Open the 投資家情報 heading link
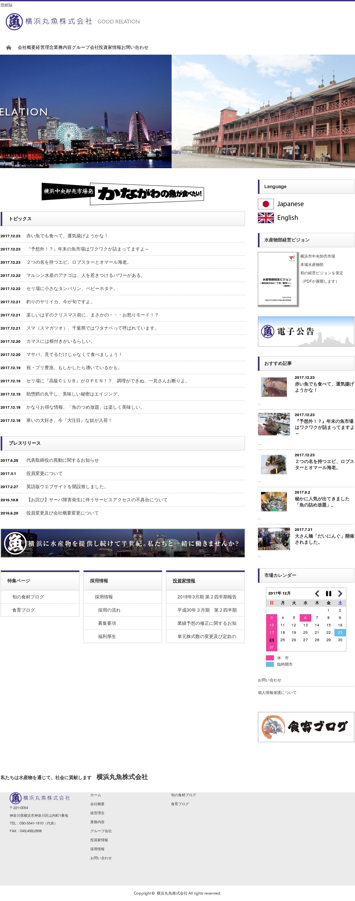Viewport: 355px width, 901px height. click(x=184, y=581)
